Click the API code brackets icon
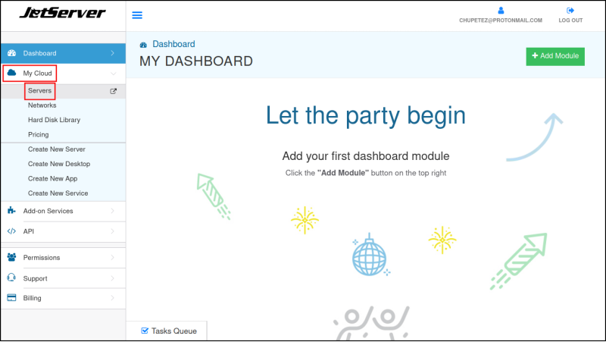 pos(11,231)
